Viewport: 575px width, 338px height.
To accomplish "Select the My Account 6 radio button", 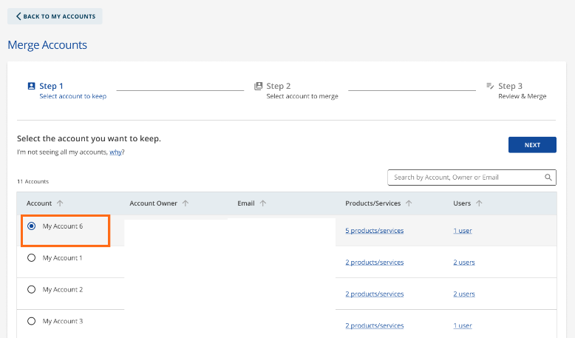I will coord(31,226).
